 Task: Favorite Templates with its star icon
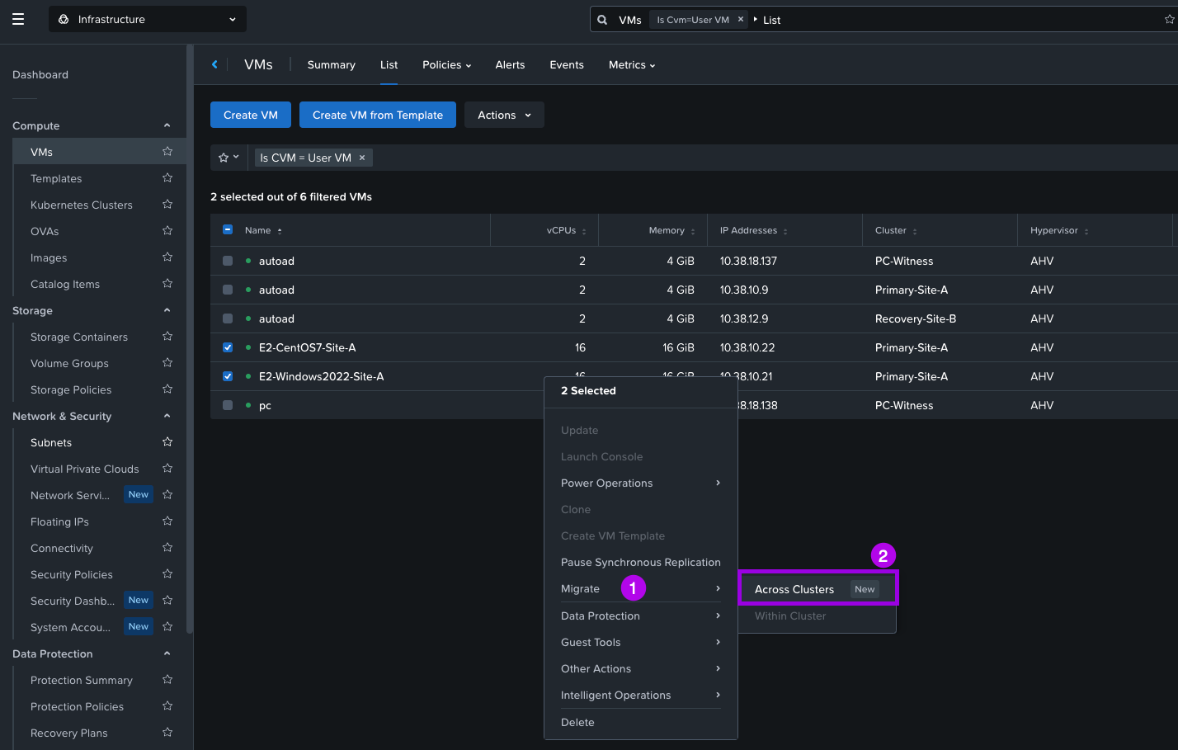(x=167, y=178)
